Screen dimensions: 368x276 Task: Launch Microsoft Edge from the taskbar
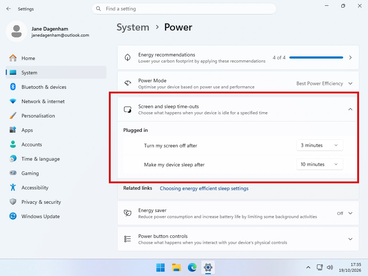click(192, 267)
